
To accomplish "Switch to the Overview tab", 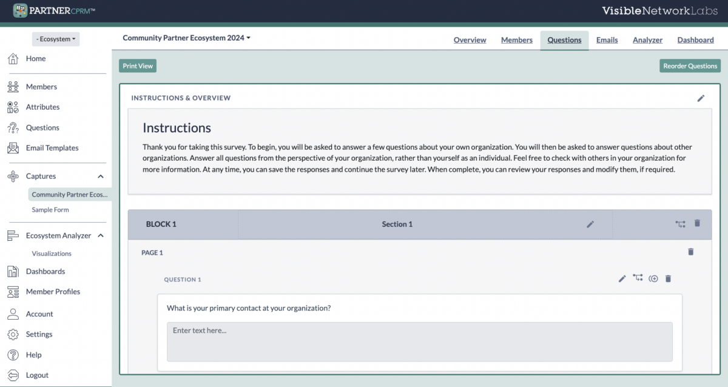I will point(470,40).
